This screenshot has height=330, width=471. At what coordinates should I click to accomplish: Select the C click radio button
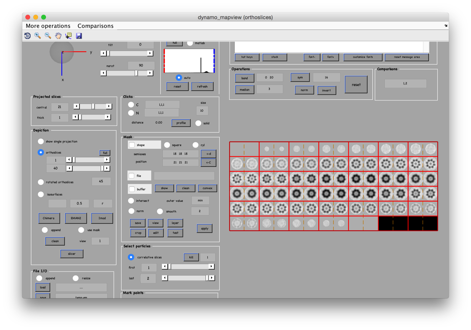click(x=131, y=104)
